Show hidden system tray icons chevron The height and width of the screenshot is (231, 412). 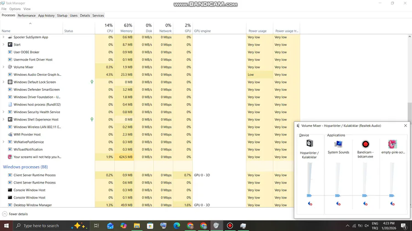coord(347,226)
